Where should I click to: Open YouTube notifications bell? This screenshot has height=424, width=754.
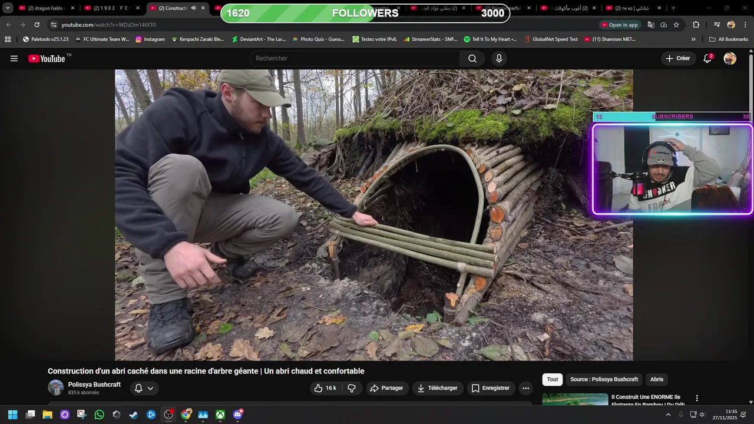coord(707,58)
